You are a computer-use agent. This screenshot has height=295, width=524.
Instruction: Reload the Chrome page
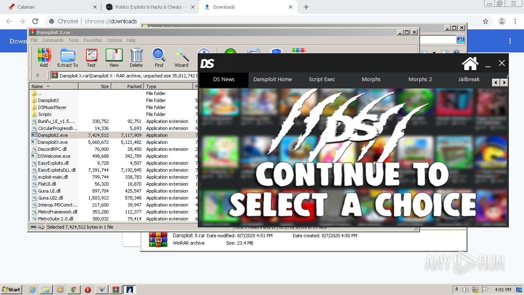tap(35, 21)
